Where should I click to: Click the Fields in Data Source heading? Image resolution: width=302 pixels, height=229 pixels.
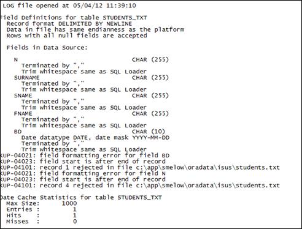[x=47, y=48]
